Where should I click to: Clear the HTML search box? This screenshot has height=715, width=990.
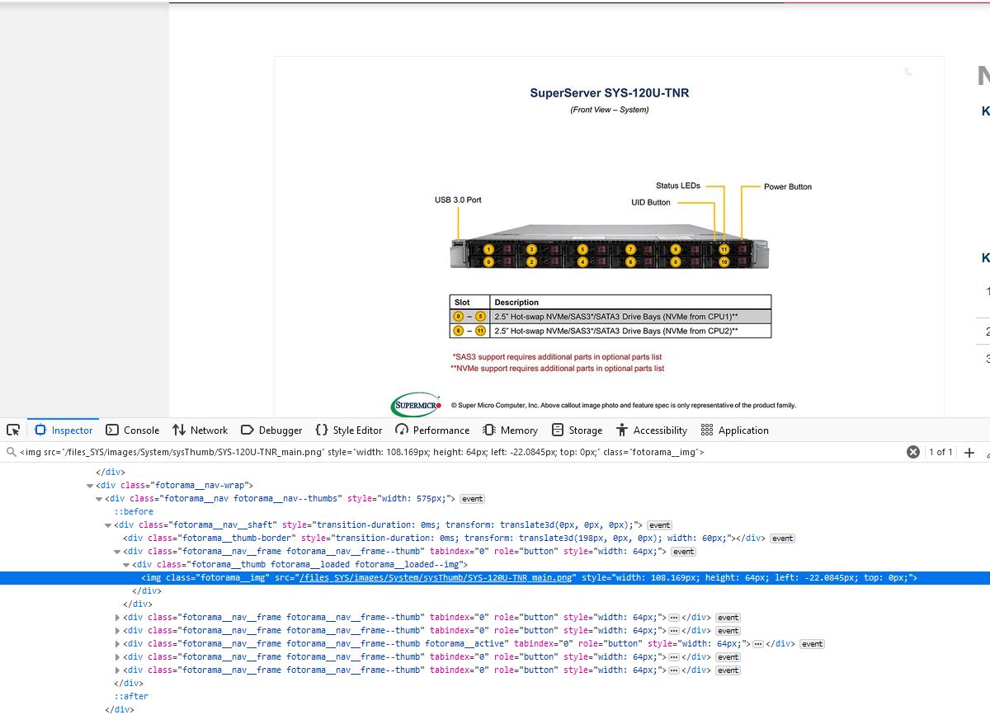pos(912,452)
